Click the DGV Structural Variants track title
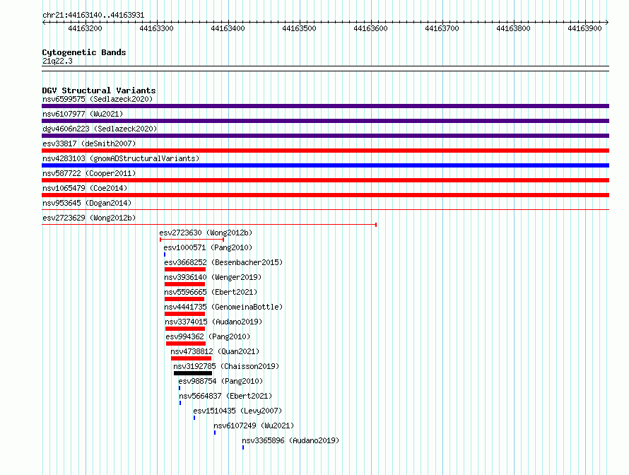 [99, 90]
